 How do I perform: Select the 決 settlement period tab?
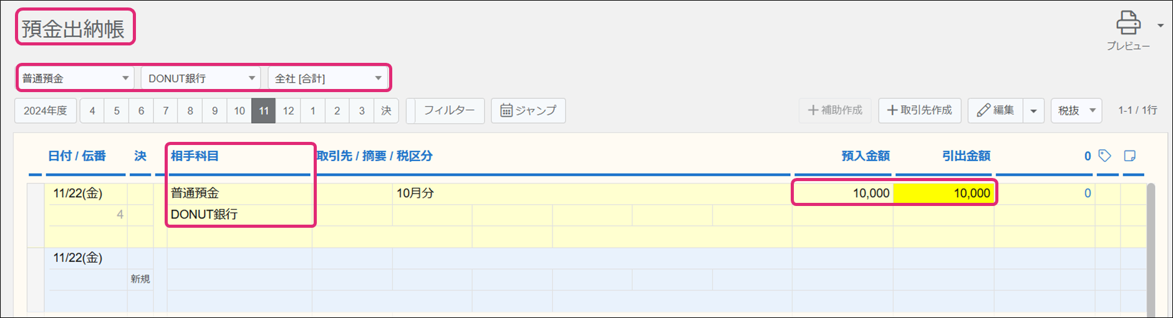pyautogui.click(x=386, y=111)
